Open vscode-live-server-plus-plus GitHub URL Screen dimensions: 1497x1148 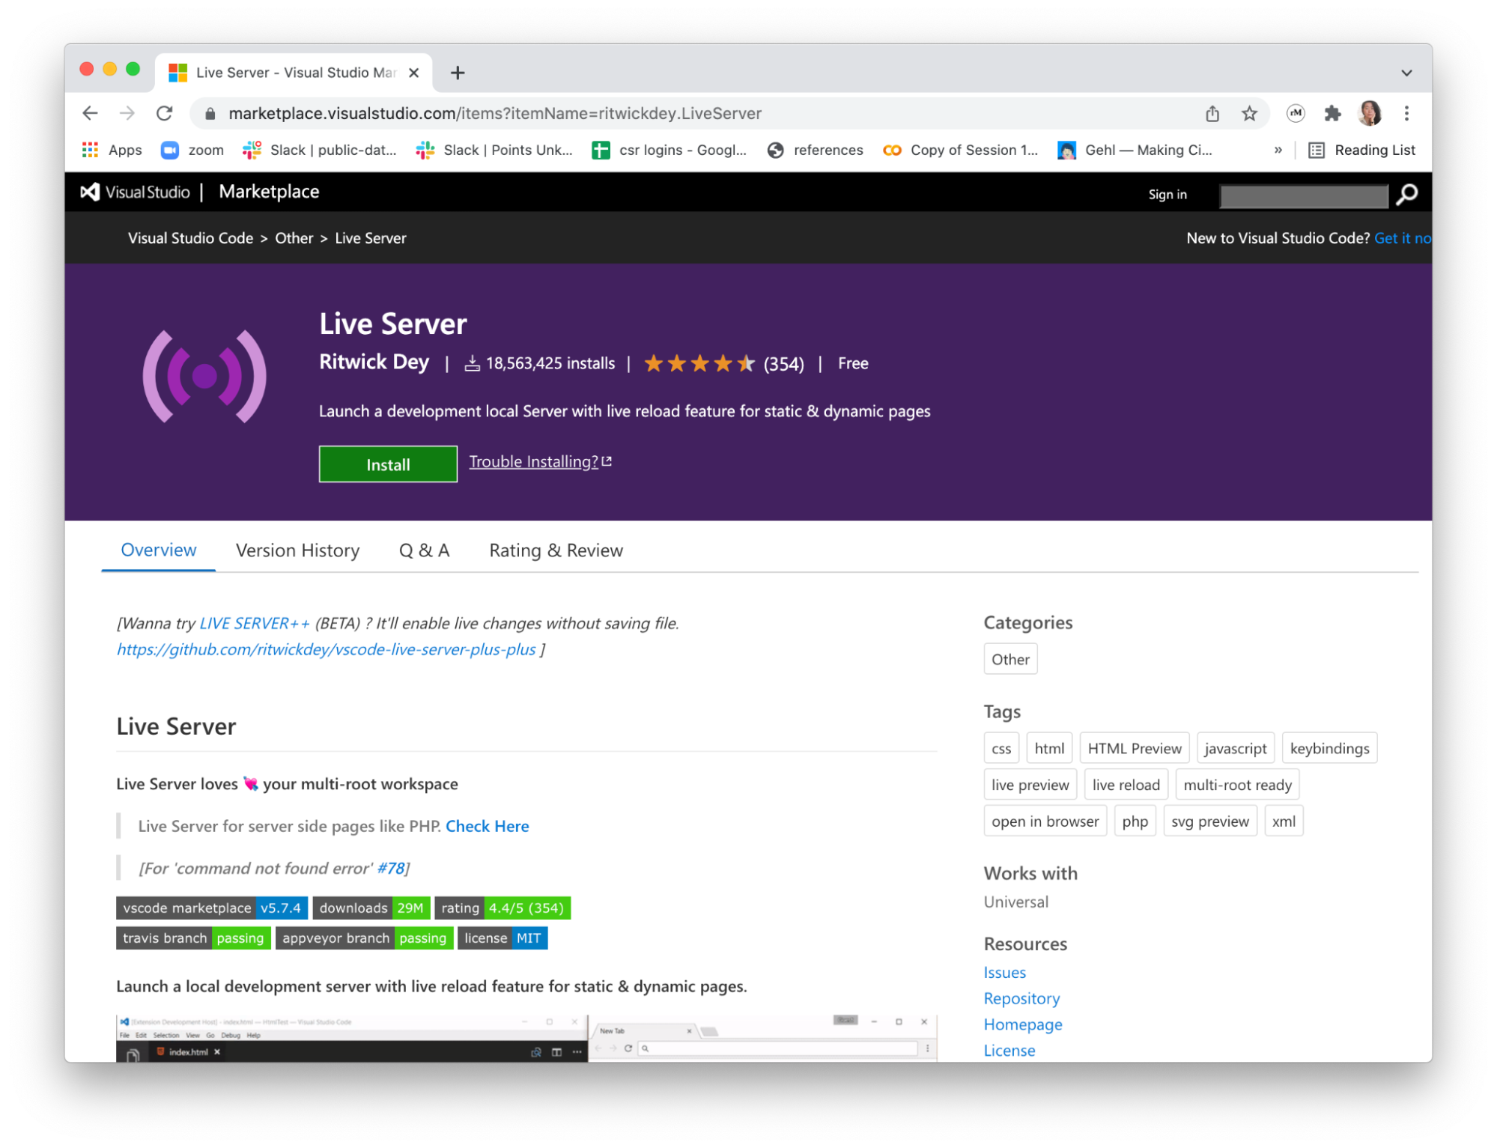[x=326, y=649]
